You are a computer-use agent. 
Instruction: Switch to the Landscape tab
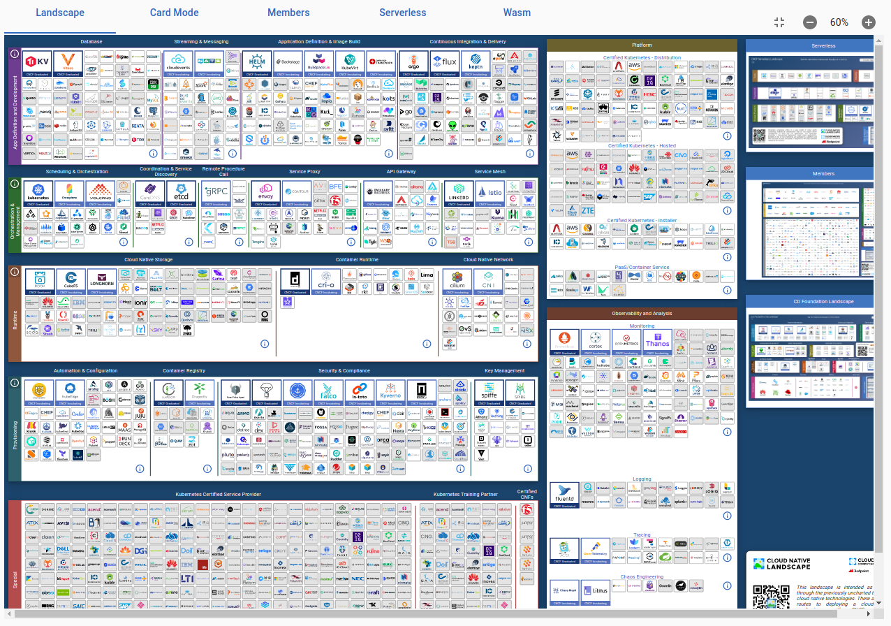(60, 13)
